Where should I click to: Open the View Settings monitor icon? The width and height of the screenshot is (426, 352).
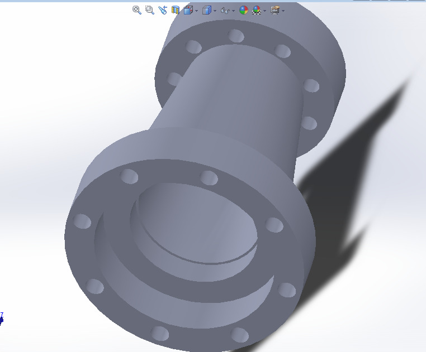pos(275,10)
